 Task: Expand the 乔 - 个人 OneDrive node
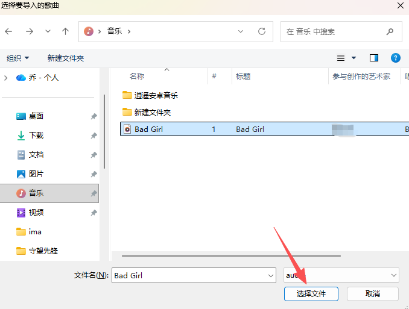6,78
